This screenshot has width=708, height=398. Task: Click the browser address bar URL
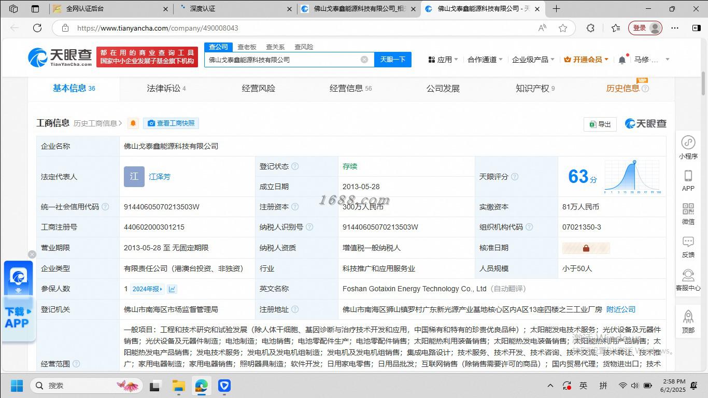click(158, 28)
